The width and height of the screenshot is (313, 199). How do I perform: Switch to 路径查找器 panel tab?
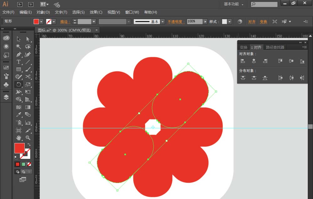click(275, 47)
